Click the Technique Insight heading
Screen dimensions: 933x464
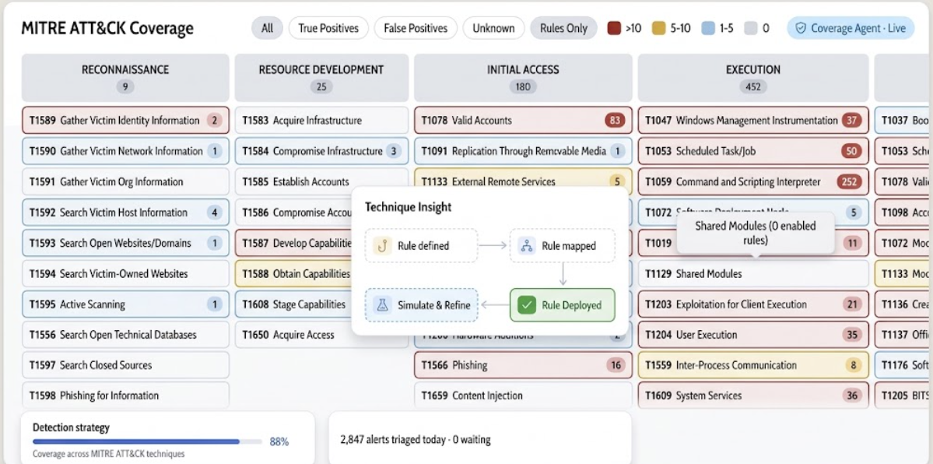(x=408, y=206)
